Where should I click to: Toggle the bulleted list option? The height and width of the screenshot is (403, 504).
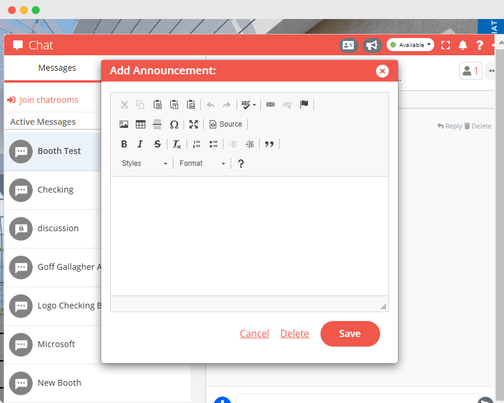coord(213,144)
